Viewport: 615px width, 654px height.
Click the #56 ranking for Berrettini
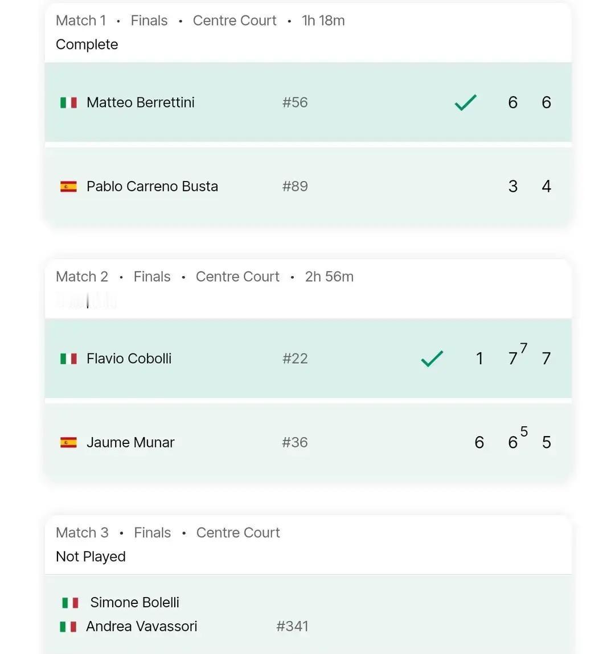[295, 102]
